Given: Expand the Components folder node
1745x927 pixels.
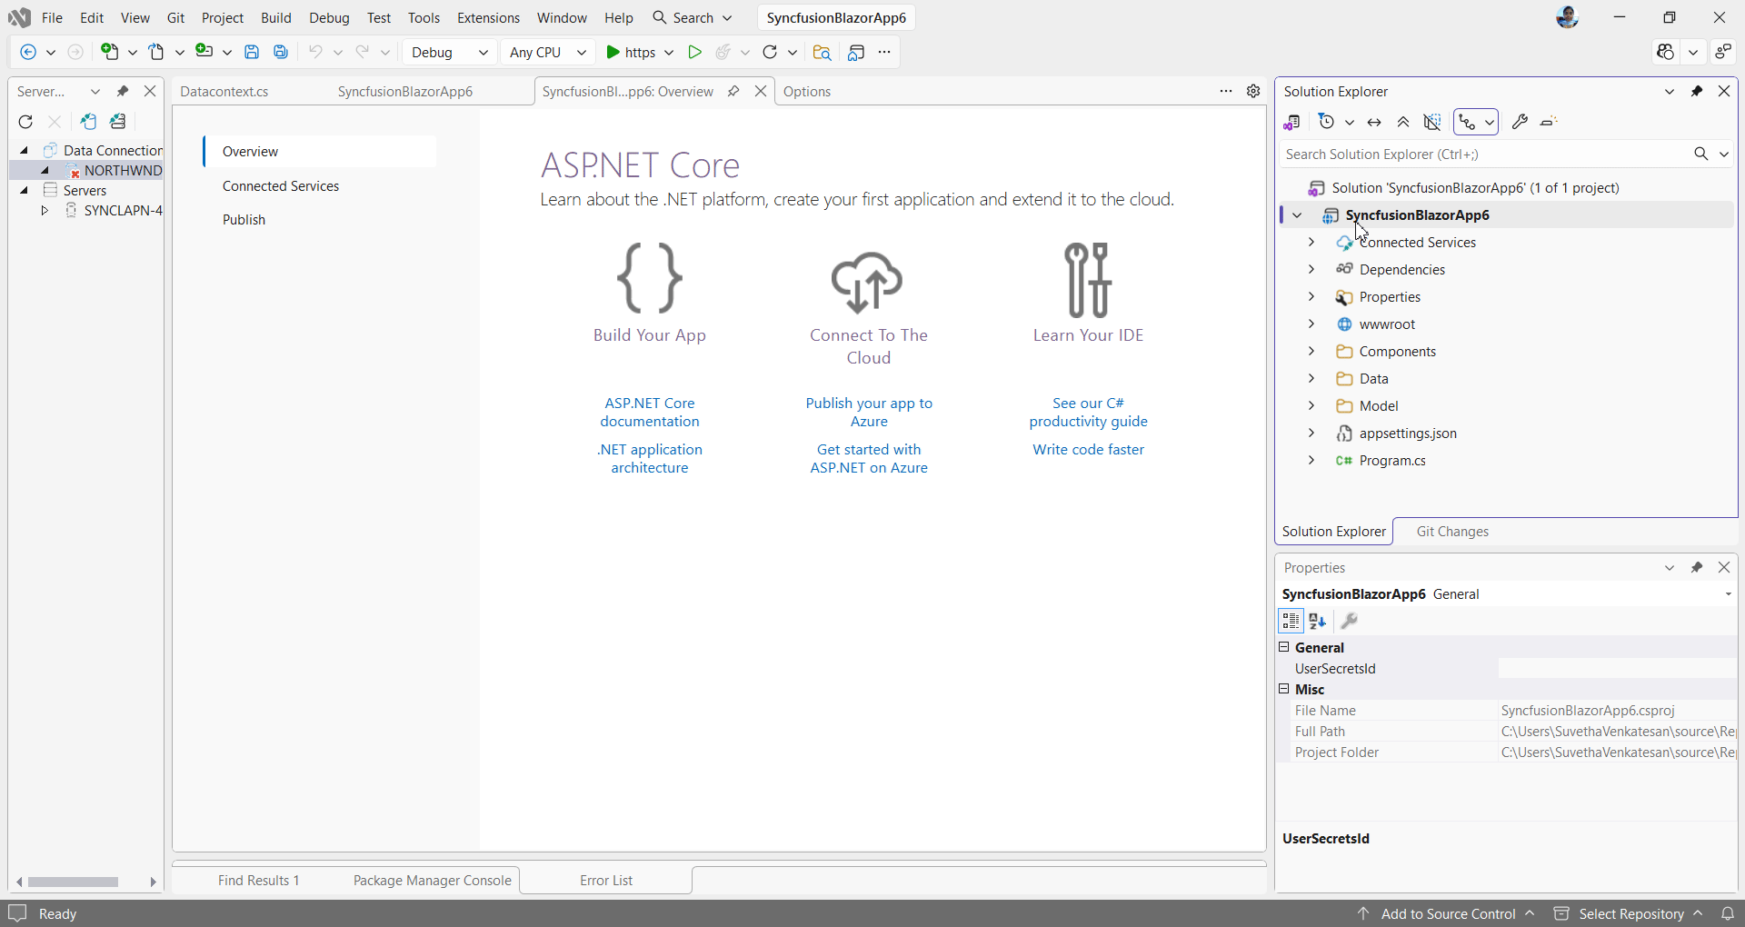Looking at the screenshot, I should tap(1311, 351).
